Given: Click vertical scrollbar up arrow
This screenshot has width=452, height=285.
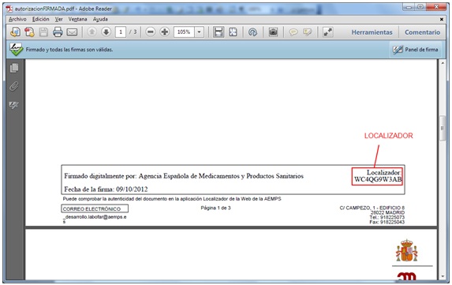Looking at the screenshot, I should (443, 63).
